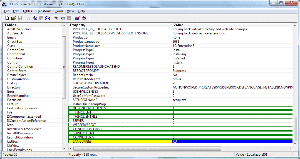The height and width of the screenshot is (159, 300).
Task: Sort by the Property column header
Action: [x=120, y=25]
